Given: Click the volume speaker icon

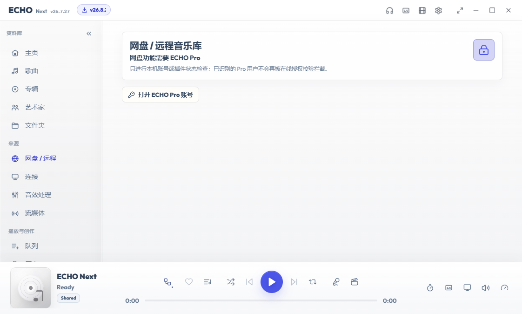Looking at the screenshot, I should (x=486, y=287).
